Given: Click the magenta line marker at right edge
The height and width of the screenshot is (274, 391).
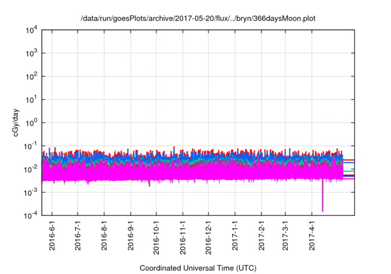Looking at the screenshot, I should pyautogui.click(x=348, y=179).
